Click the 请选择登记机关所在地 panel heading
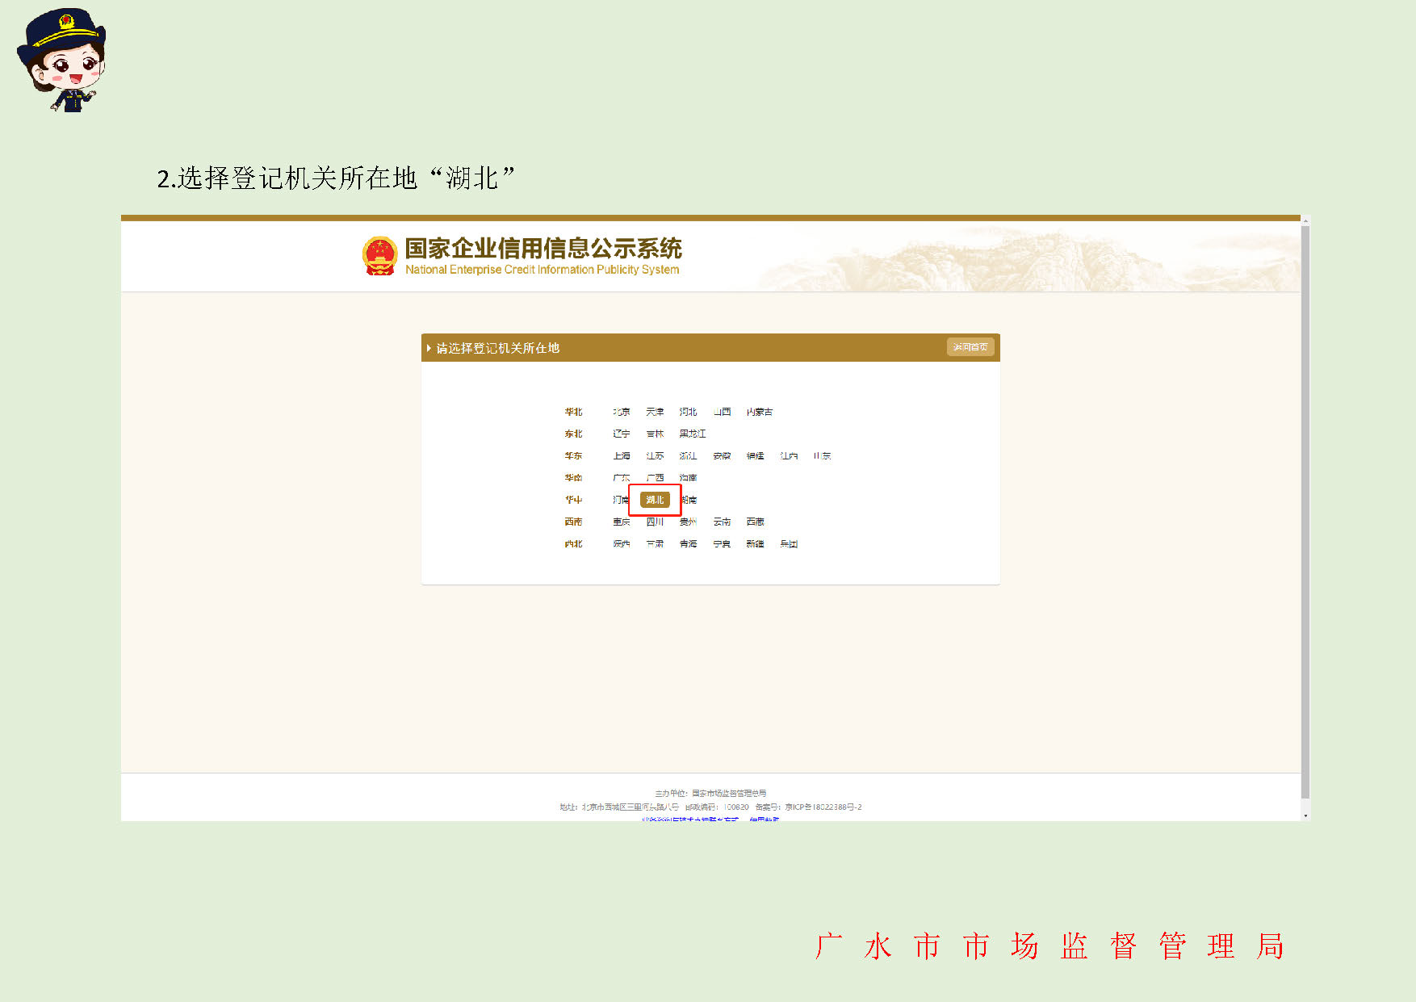The height and width of the screenshot is (1002, 1416). pyautogui.click(x=497, y=348)
